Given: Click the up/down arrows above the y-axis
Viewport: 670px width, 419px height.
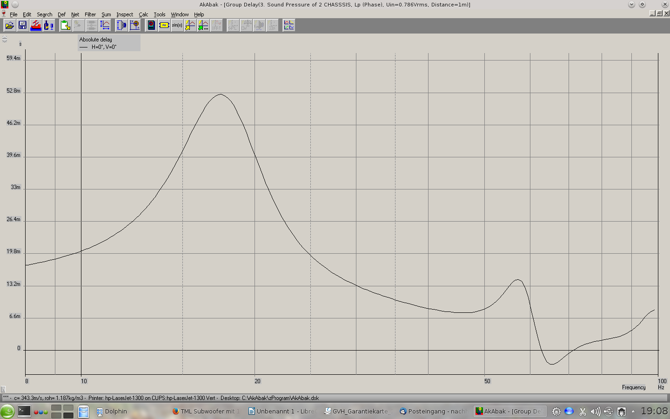Looking at the screenshot, I should click(5, 40).
